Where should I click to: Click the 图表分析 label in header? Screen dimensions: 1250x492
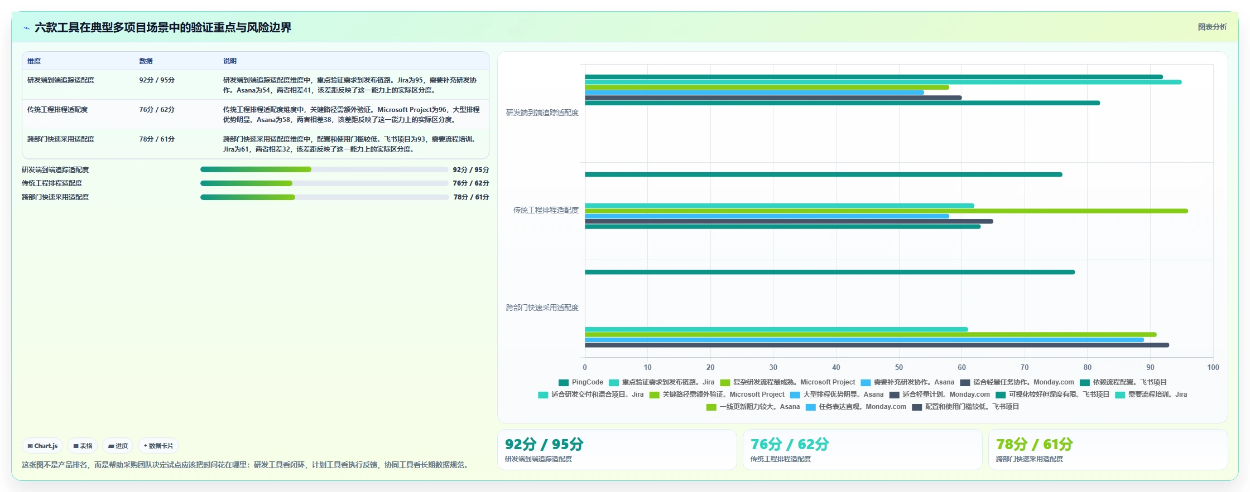pos(1212,27)
